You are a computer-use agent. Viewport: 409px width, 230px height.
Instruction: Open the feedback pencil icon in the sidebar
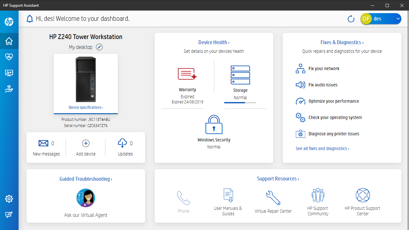[9, 215]
